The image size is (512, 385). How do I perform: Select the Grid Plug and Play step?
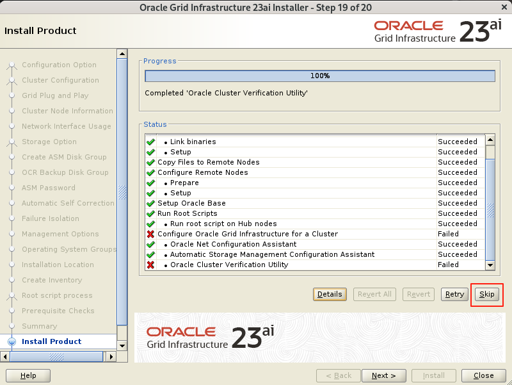55,95
